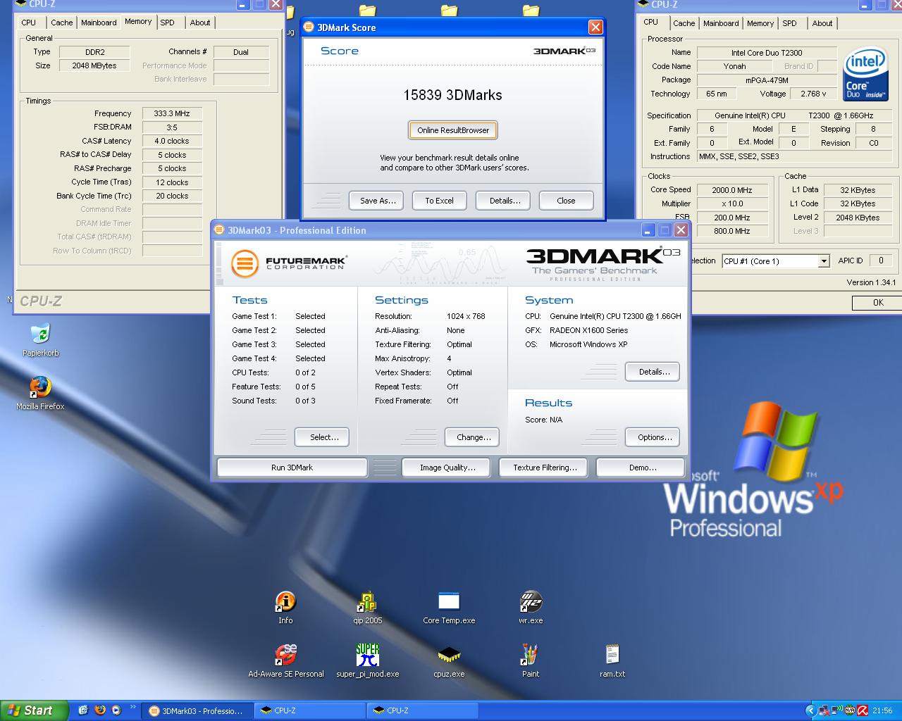Select the wr.exe desktop icon
Screen dimensions: 902x721
(531, 607)
